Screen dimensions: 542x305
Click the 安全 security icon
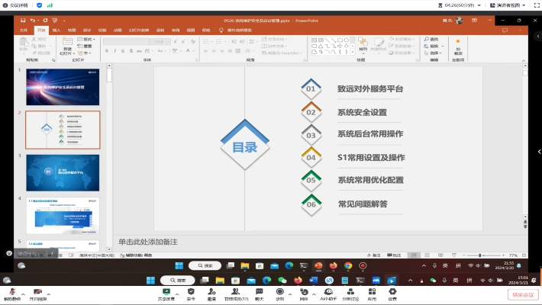pyautogui.click(x=190, y=291)
